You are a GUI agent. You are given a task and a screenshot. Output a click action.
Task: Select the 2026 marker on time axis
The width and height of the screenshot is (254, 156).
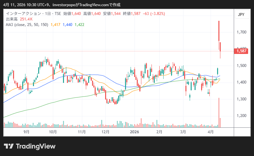135,132
